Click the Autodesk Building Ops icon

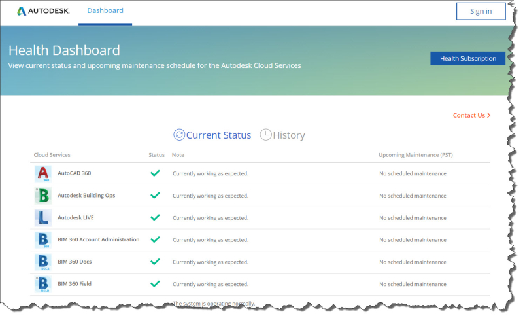pos(43,196)
